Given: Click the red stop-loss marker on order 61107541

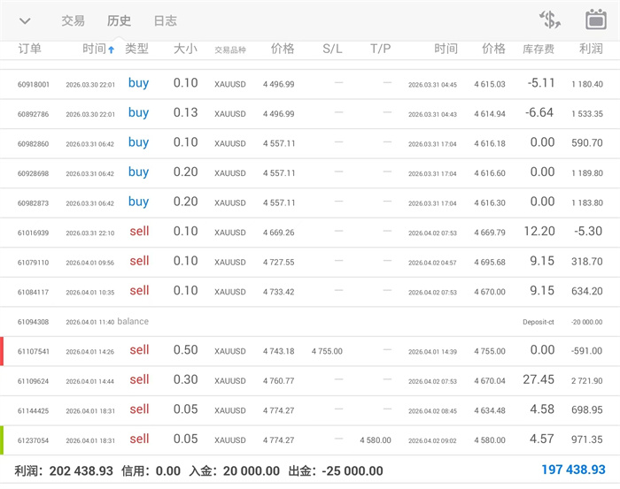Looking at the screenshot, I should [x=3, y=351].
